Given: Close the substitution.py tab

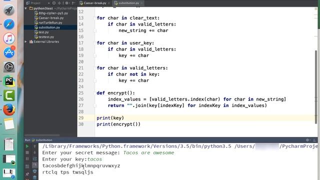Looking at the screenshot, I should 141,3.
